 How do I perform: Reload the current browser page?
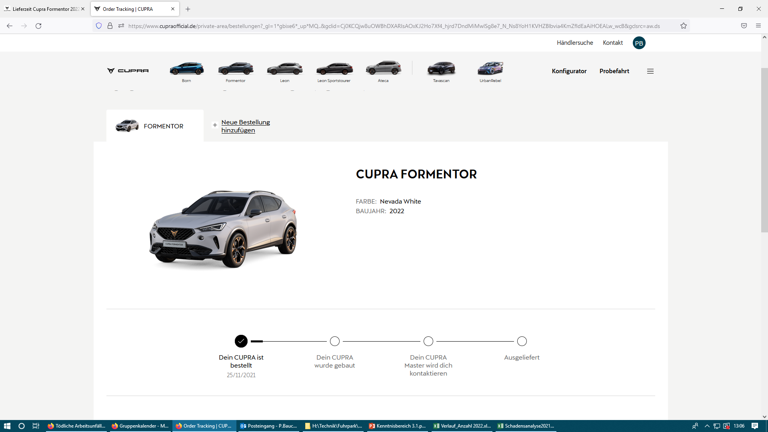click(x=38, y=26)
